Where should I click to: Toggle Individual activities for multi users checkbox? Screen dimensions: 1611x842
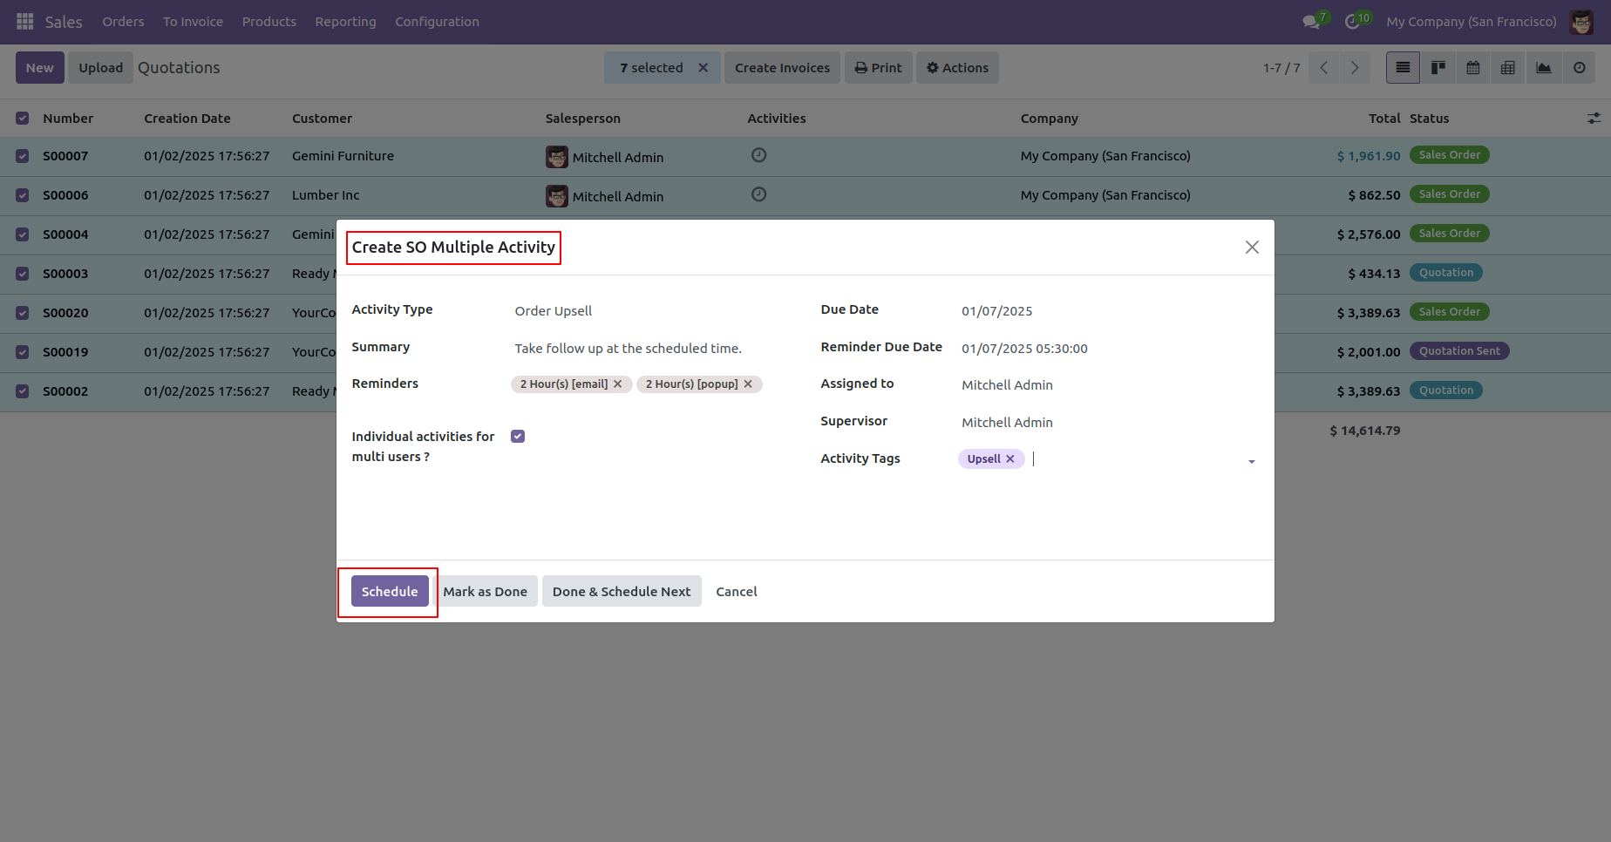tap(518, 437)
